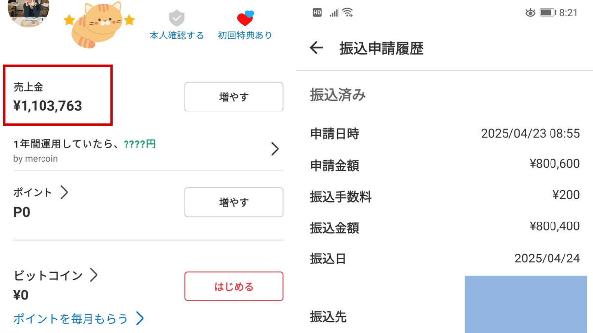Expand the ポイント section chevron

pyautogui.click(x=65, y=193)
